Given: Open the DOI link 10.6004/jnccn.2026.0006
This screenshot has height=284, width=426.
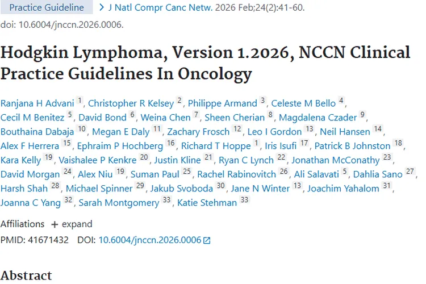Looking at the screenshot, I should click(x=150, y=240).
